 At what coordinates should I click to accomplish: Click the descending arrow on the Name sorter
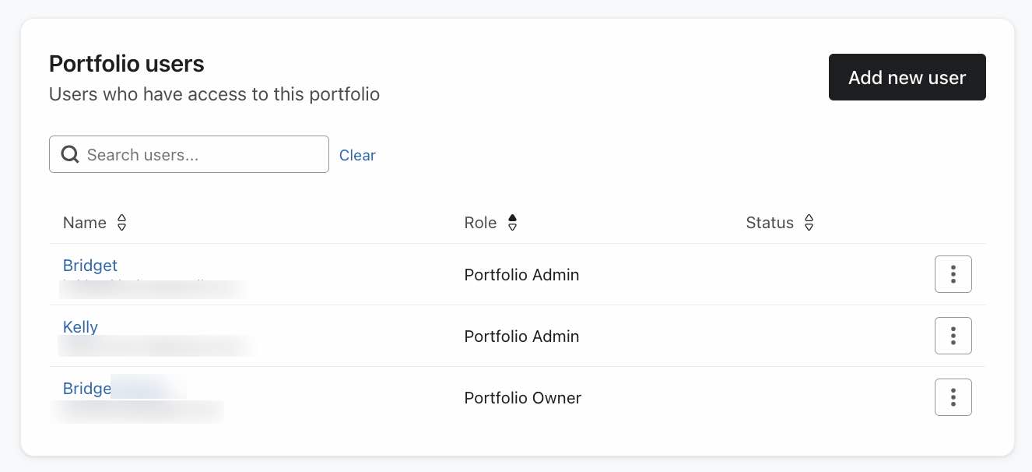point(122,227)
